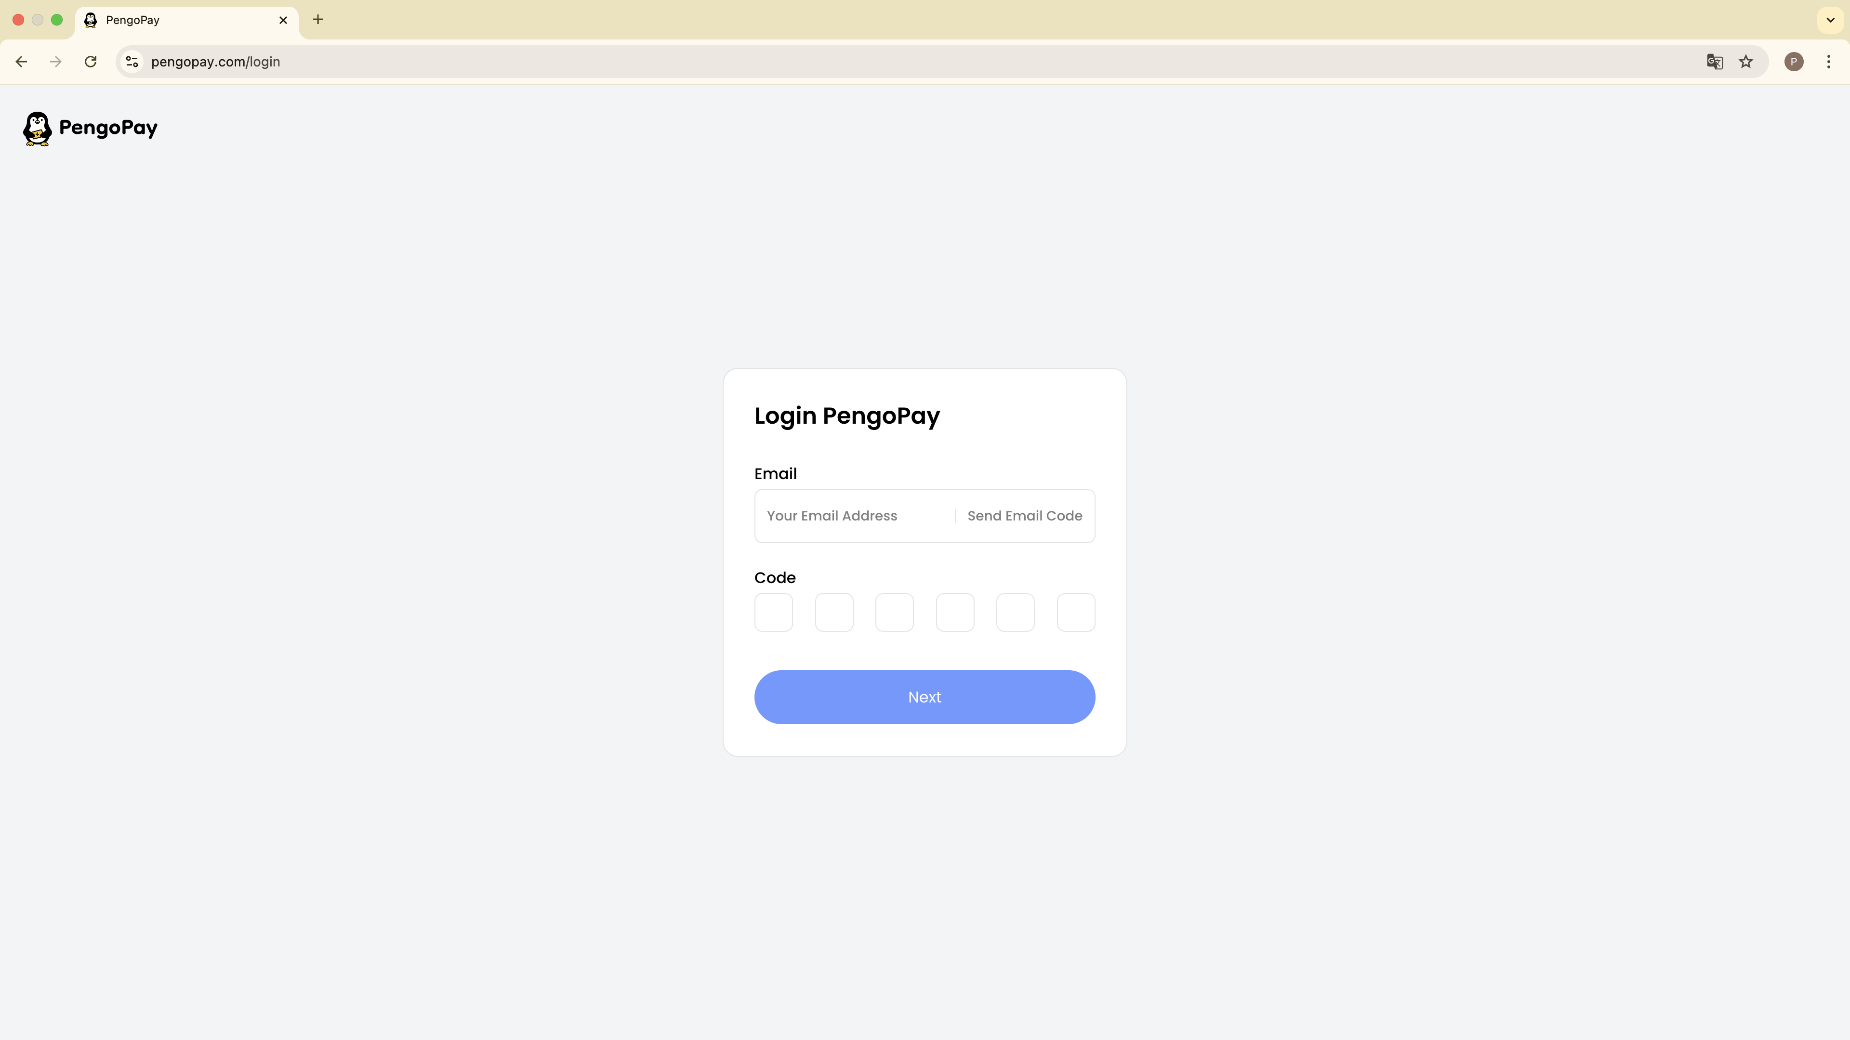Open the Chrome three-dot menu
1850x1040 pixels.
(x=1828, y=62)
